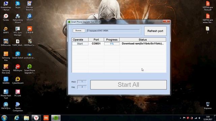Open the folder named 1 on desktop

(x=208, y=30)
